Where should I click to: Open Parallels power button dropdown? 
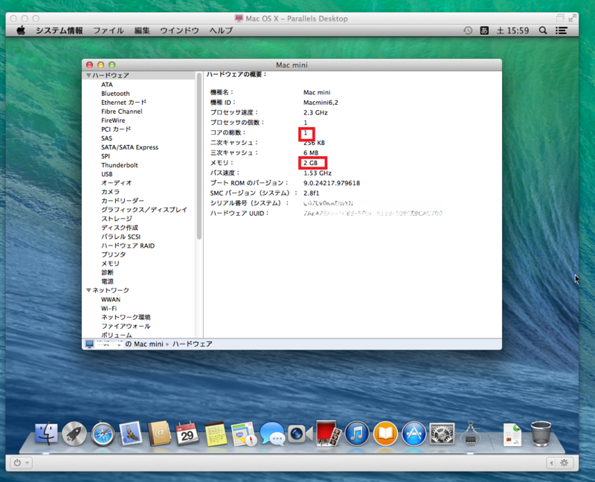[x=21, y=463]
